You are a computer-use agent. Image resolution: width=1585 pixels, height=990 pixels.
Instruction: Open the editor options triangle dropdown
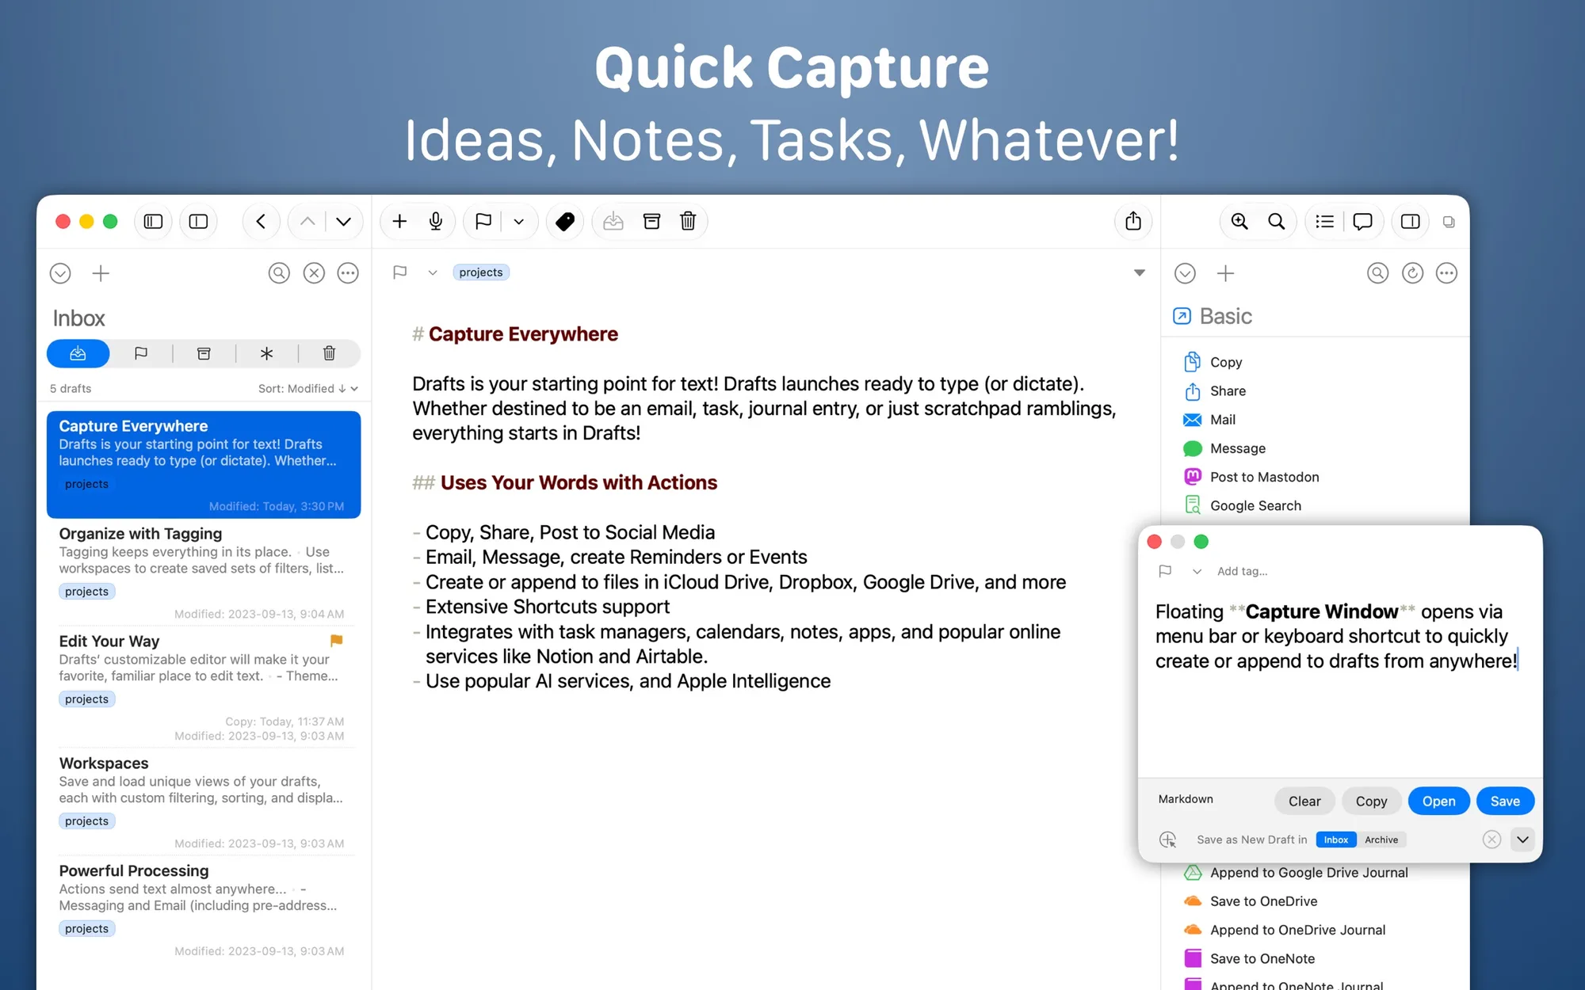pos(1140,272)
